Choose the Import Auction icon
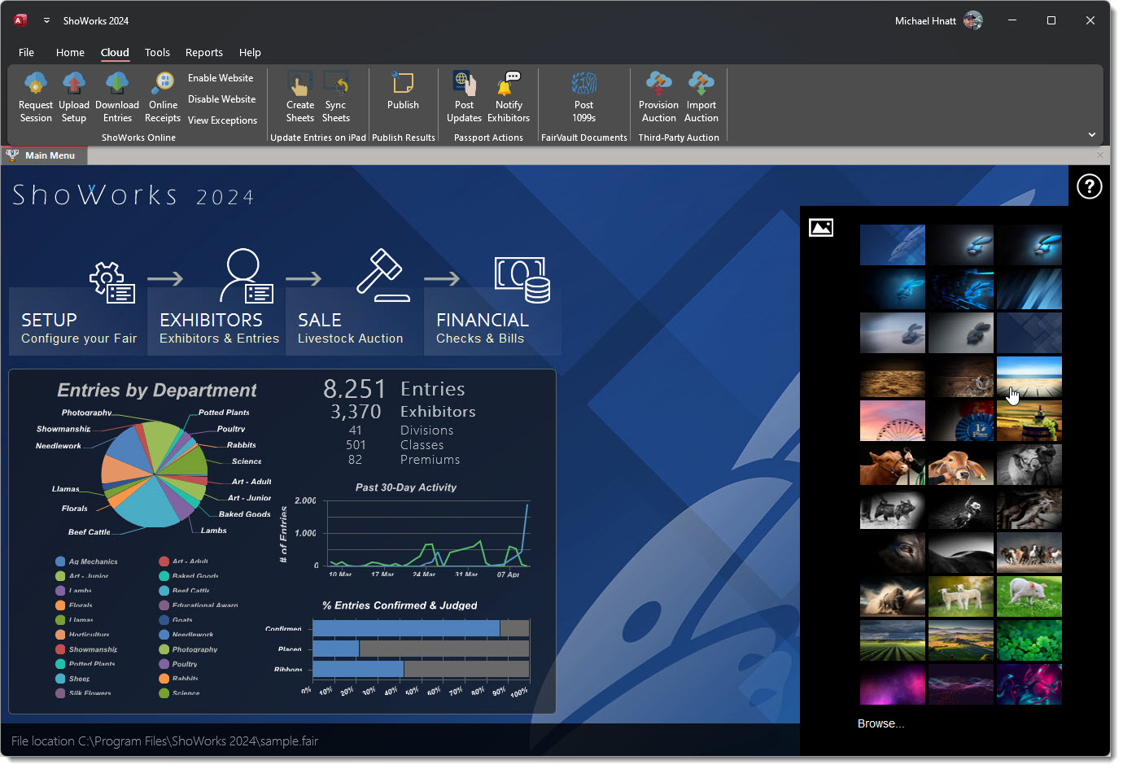The image size is (1123, 769). point(701,84)
